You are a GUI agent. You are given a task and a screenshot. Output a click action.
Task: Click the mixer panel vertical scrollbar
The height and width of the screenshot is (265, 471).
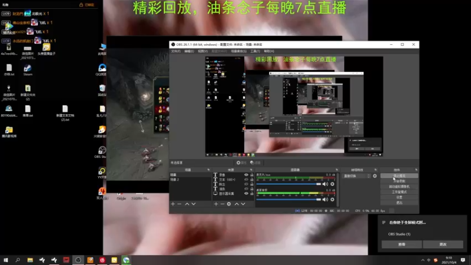(338, 190)
